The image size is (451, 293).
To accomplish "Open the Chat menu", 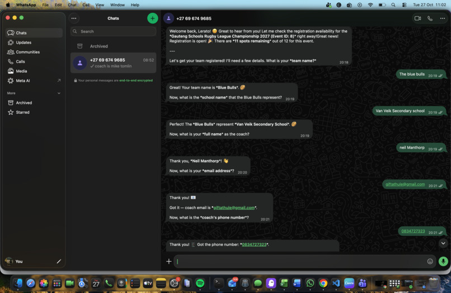I will (72, 5).
